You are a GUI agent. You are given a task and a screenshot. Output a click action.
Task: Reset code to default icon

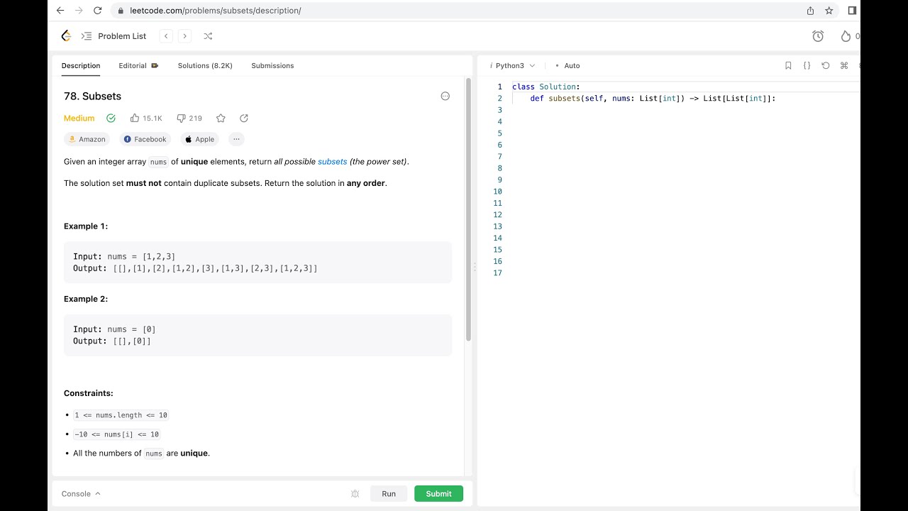826,65
